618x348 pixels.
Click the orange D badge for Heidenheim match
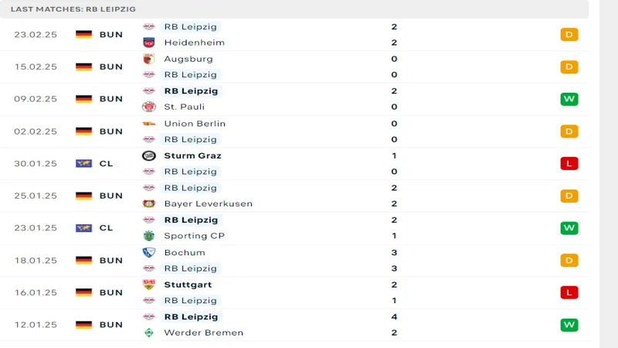569,34
